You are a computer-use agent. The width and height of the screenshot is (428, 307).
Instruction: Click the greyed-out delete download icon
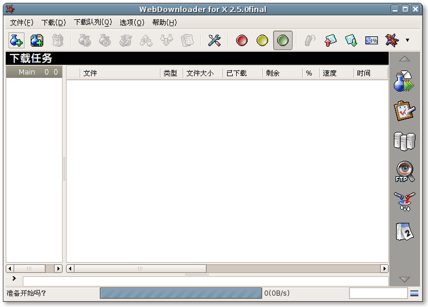pyautogui.click(x=57, y=40)
